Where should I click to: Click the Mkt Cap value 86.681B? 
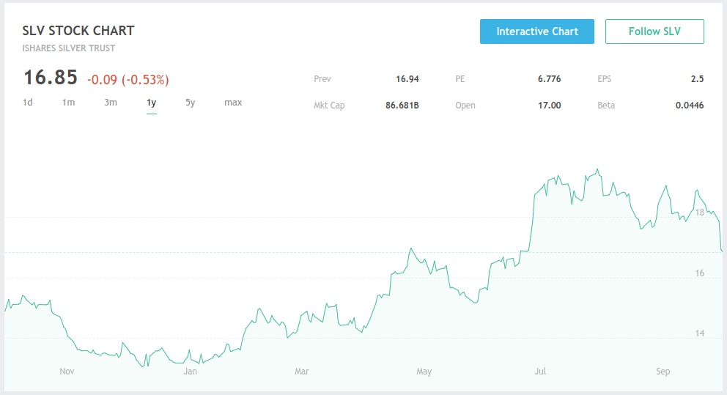(402, 106)
